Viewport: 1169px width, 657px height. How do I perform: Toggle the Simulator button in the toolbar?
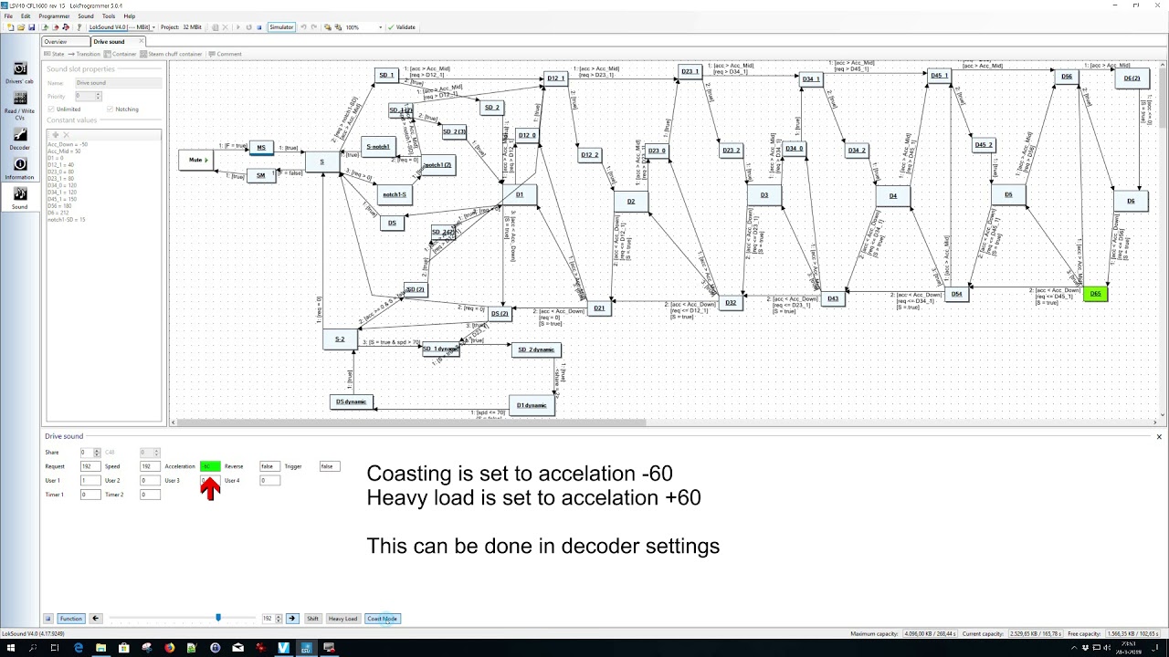point(281,27)
